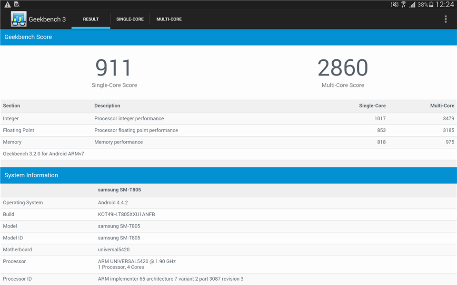
Task: Tap the warning triangle notification icon
Action: [8, 4]
